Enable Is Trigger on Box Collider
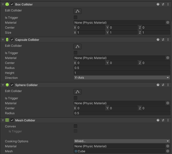Viewport: 172px width, 154px height. (x=75, y=17)
